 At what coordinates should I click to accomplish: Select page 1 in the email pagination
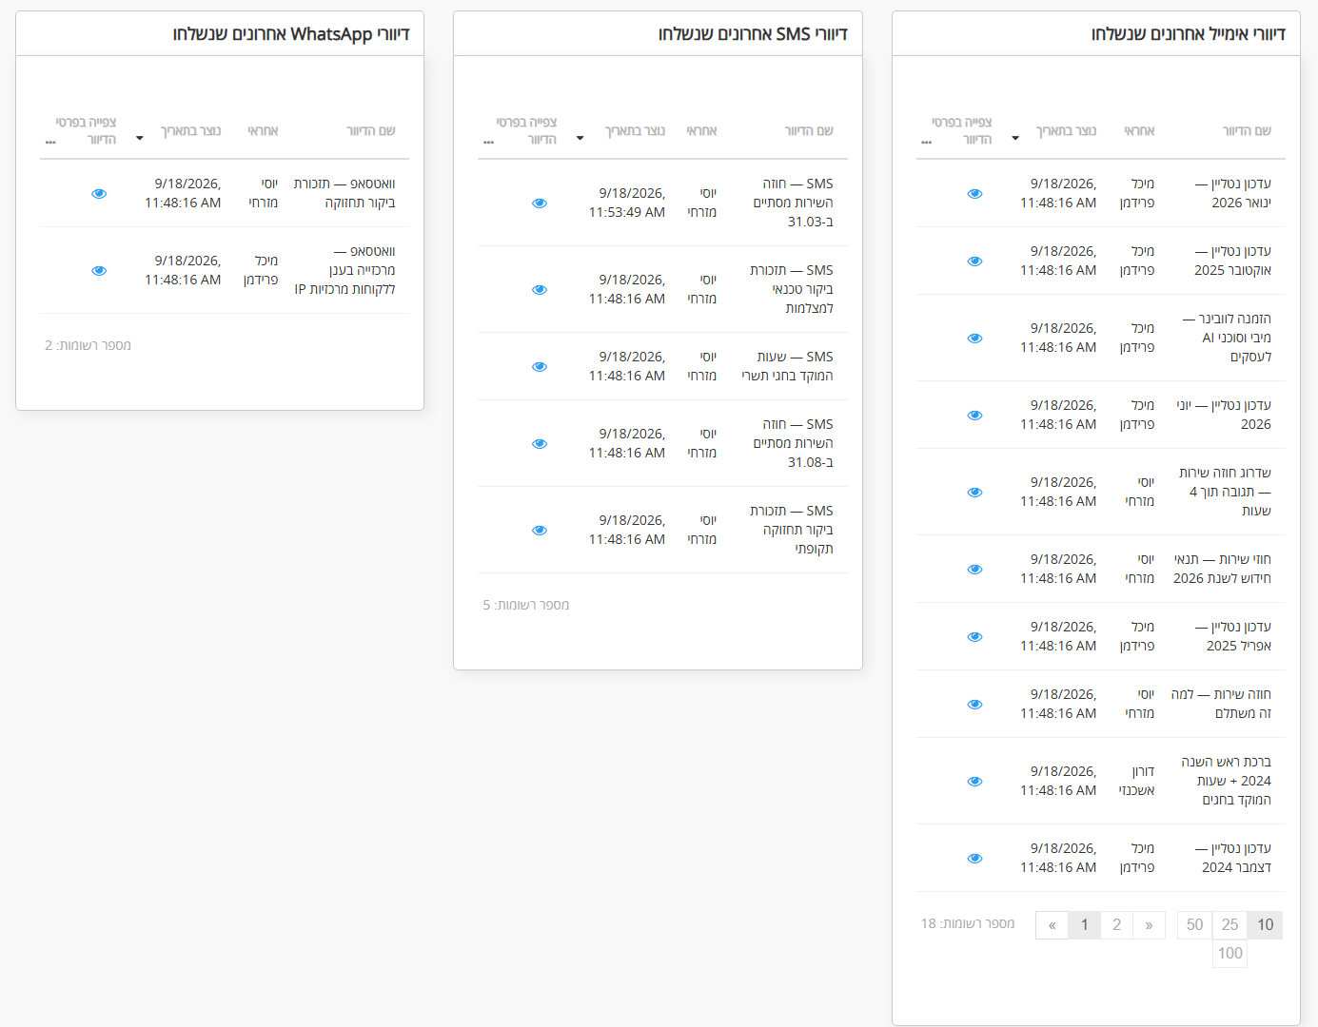click(x=1084, y=925)
